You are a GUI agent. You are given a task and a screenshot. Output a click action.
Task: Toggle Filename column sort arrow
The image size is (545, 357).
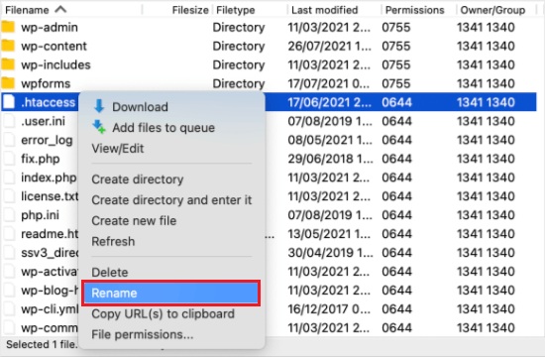click(x=60, y=9)
